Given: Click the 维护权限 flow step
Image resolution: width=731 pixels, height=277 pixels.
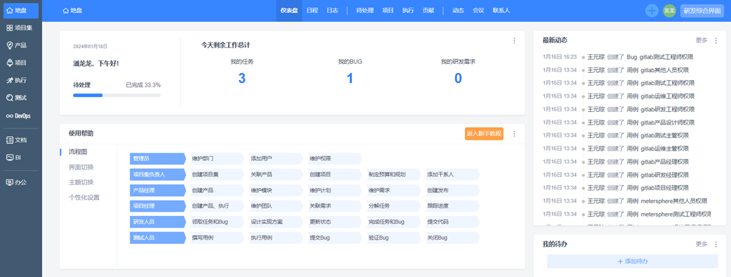Looking at the screenshot, I should (334, 159).
